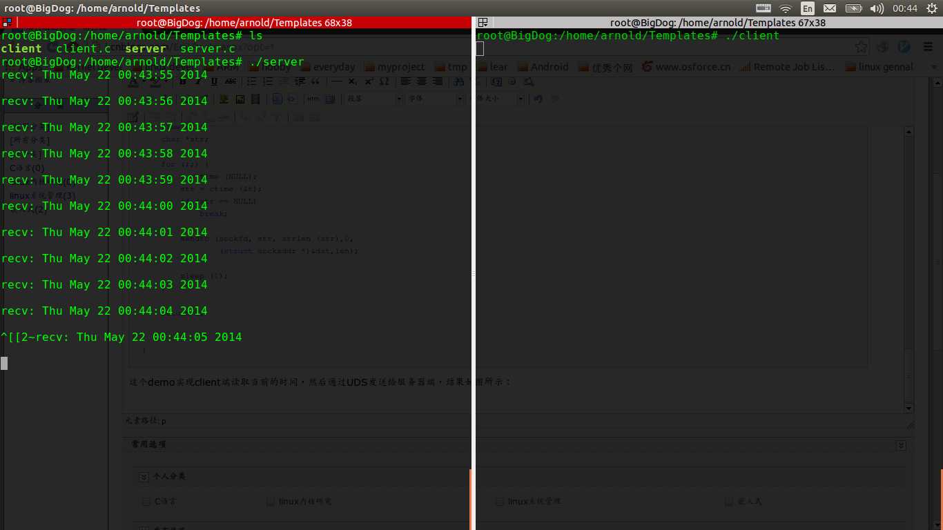This screenshot has width=943, height=530.
Task: Apply superscript in the editor toolbar
Action: pyautogui.click(x=368, y=81)
